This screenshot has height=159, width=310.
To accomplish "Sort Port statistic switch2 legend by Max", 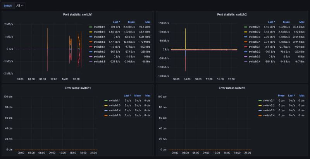I will (x=302, y=22).
